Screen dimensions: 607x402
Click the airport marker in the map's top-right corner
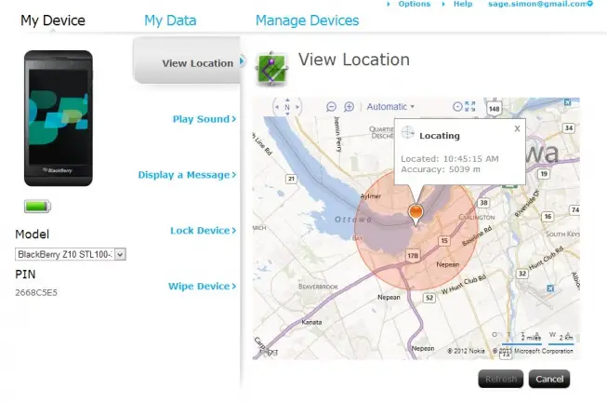567,102
